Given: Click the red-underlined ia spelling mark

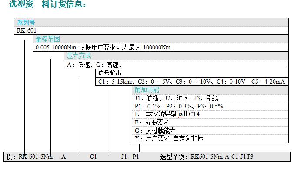Looking at the screenshot, I should point(180,115).
